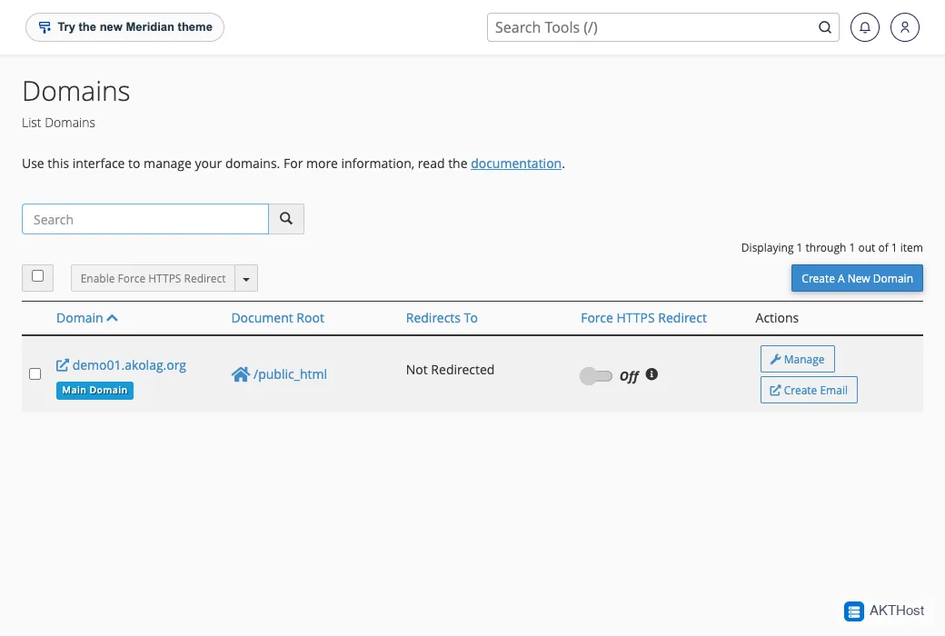Click Create A New Domain button

[x=856, y=279]
